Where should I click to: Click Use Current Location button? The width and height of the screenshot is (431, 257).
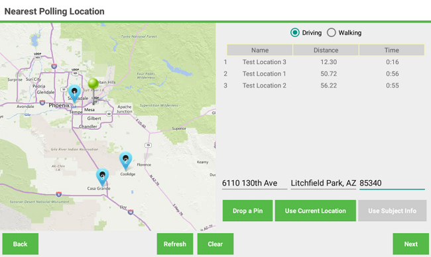pyautogui.click(x=315, y=211)
